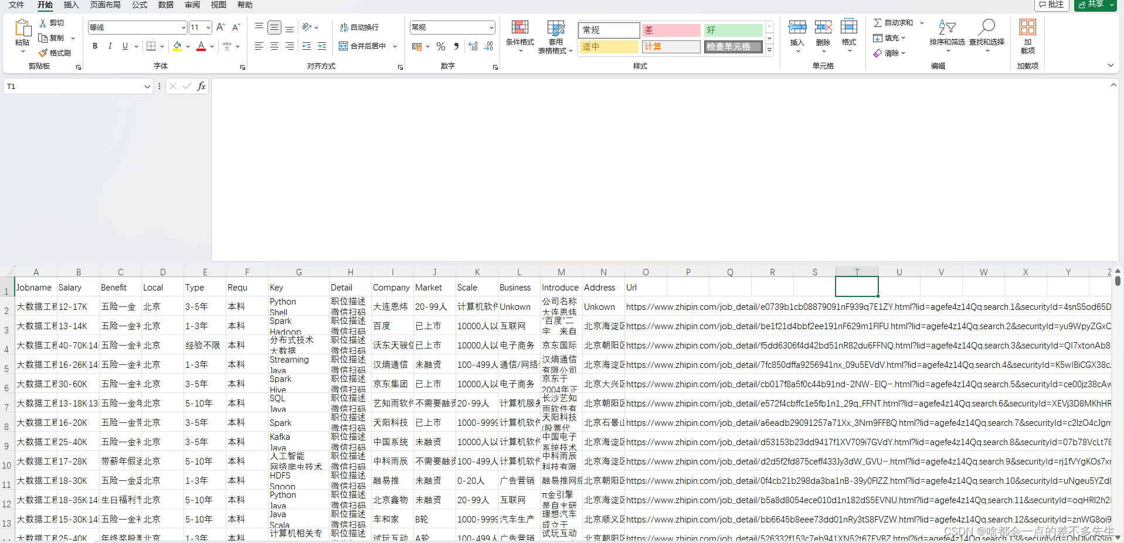Toggle Bold formatting
The height and width of the screenshot is (543, 1124).
[x=95, y=46]
